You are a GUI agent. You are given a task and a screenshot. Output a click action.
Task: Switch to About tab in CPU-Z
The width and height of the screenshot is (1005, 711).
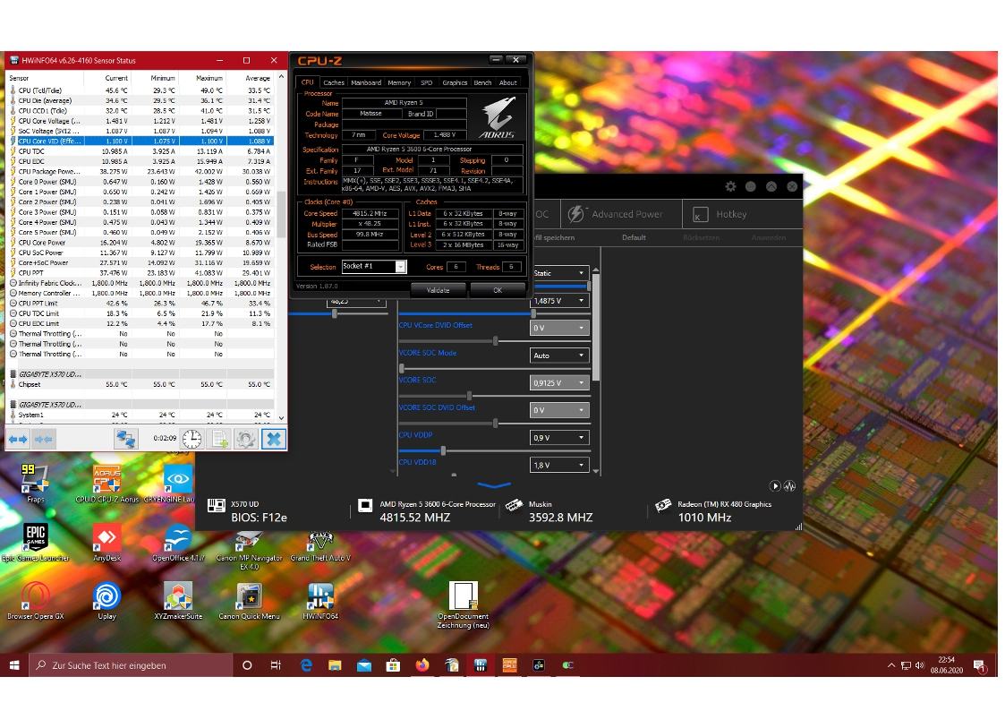[x=508, y=82]
